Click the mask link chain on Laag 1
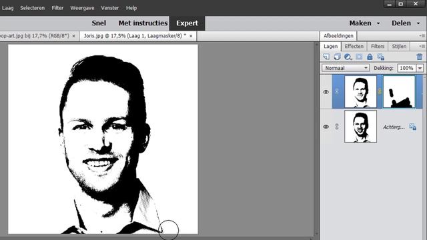The image size is (427, 240). click(x=380, y=92)
